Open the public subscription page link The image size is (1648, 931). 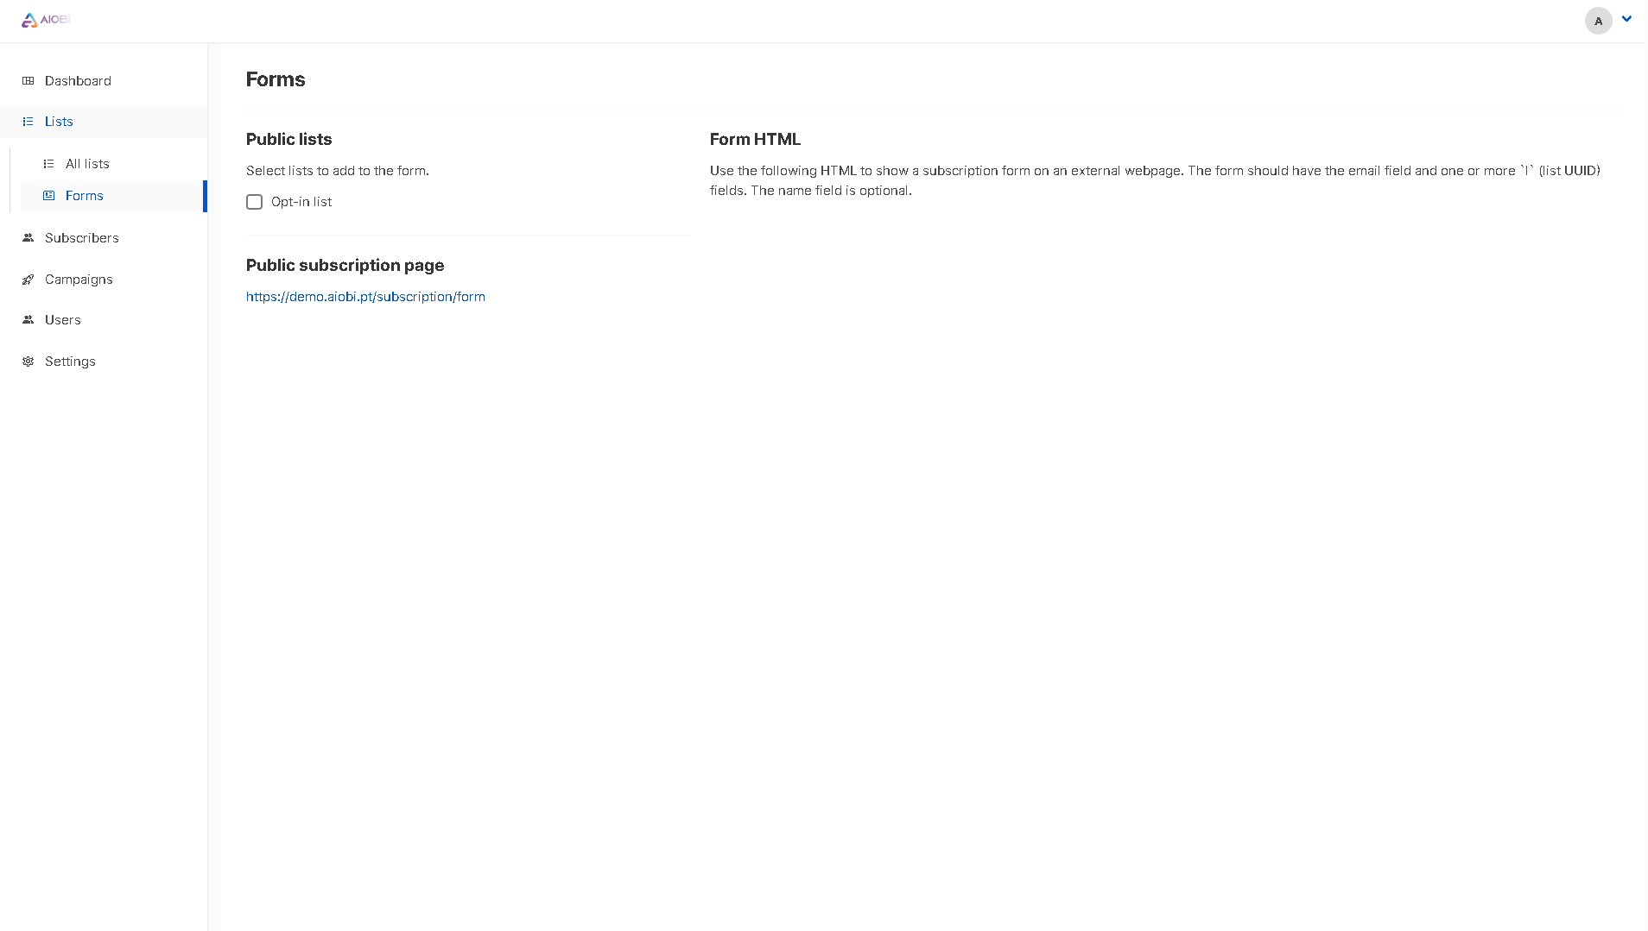[365, 296]
